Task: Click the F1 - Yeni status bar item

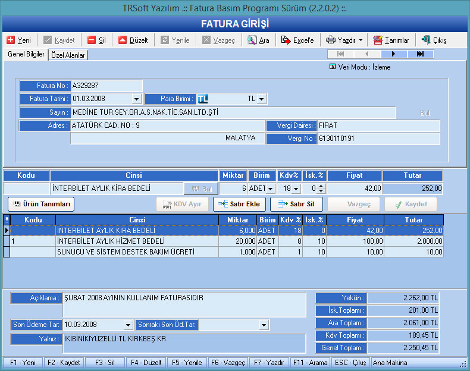Action: click(x=23, y=363)
